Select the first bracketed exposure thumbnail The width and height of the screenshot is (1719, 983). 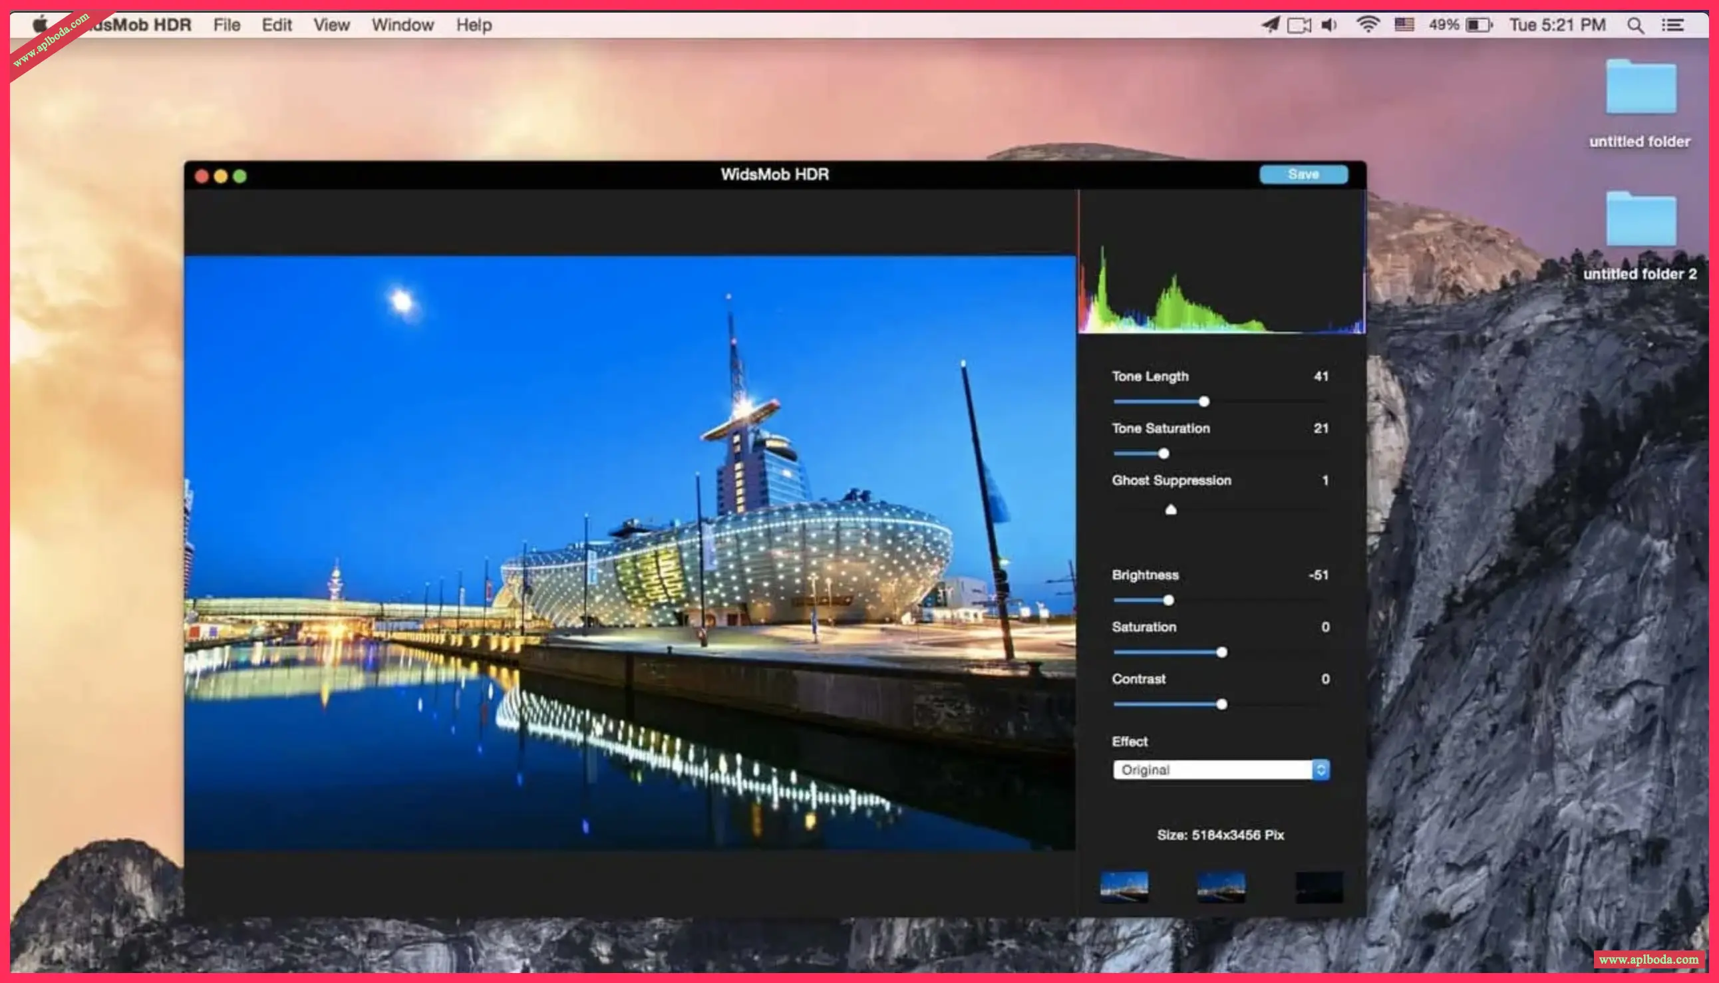point(1124,887)
